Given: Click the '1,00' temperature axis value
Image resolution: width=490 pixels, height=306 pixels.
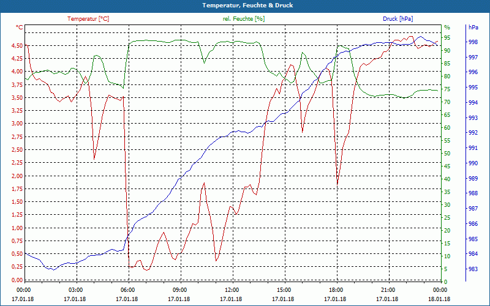Looking at the screenshot, I should 17,228.
